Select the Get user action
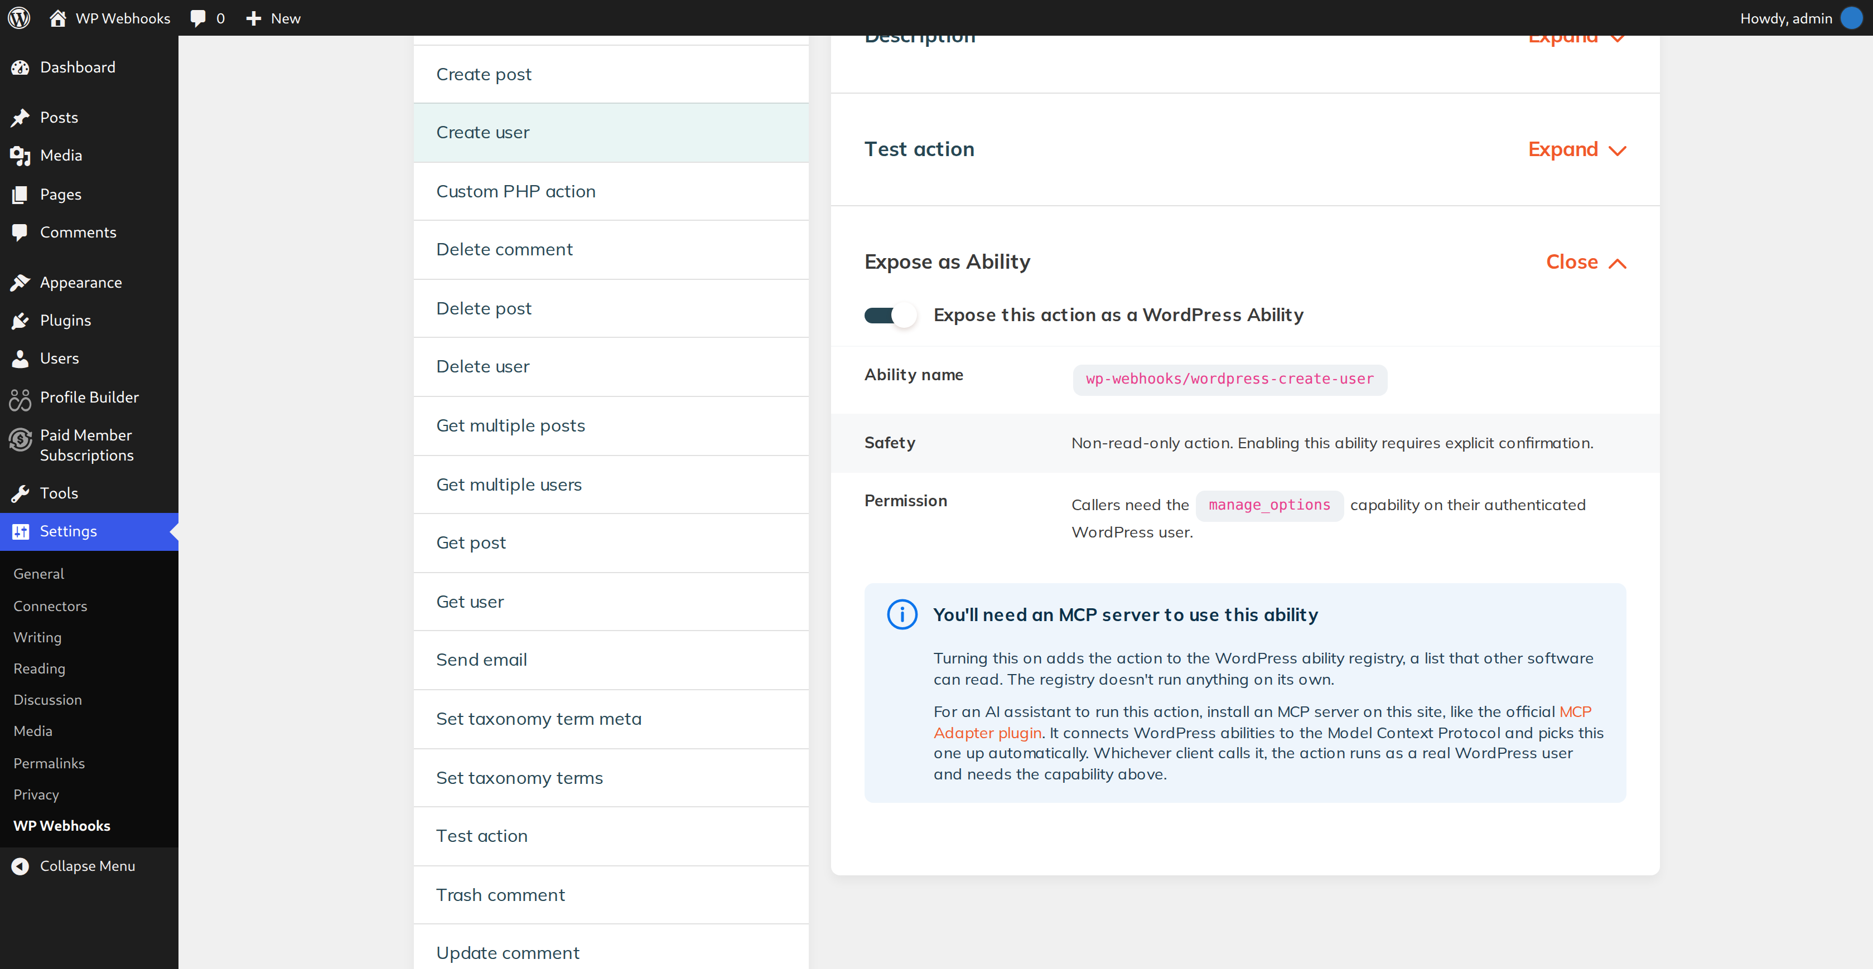1873x969 pixels. coord(611,601)
